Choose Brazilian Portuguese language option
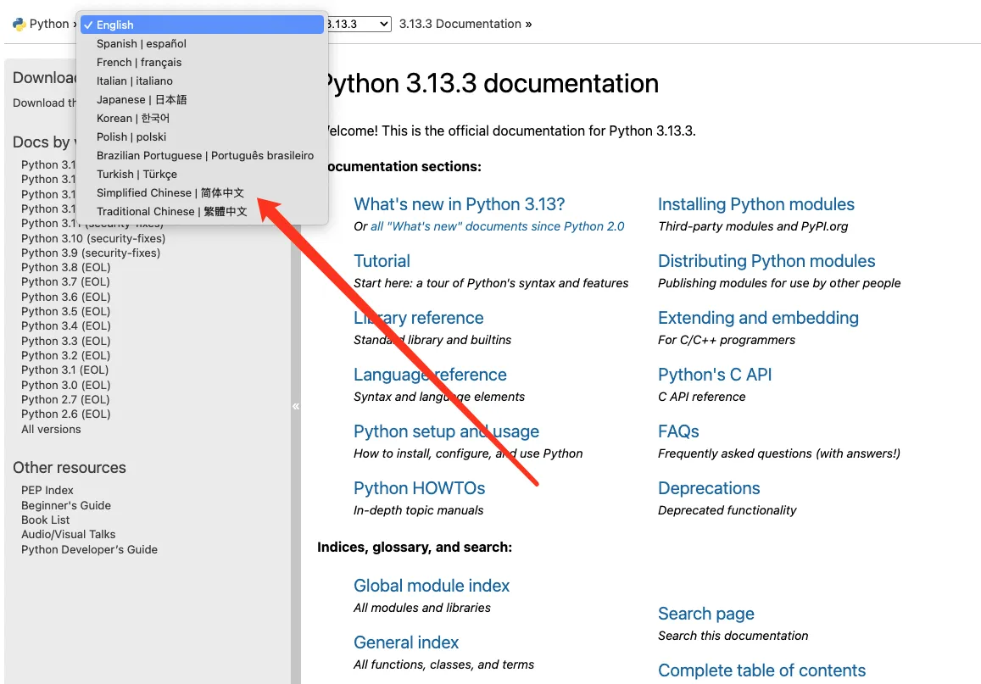 (x=202, y=156)
